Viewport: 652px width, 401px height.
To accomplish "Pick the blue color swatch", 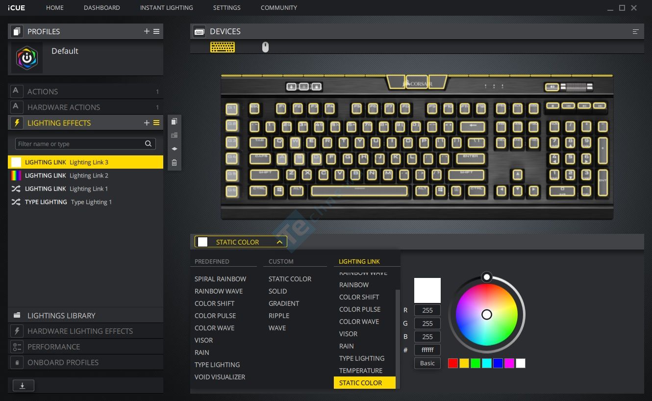I will point(498,363).
